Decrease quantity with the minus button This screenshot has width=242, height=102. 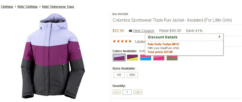(x=117, y=92)
